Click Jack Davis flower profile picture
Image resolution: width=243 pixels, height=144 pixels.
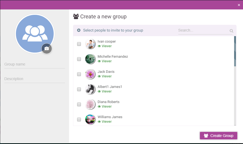coord(90,74)
